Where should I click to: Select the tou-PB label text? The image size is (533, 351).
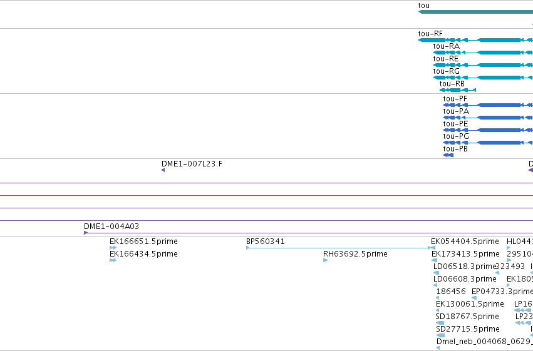tap(455, 149)
